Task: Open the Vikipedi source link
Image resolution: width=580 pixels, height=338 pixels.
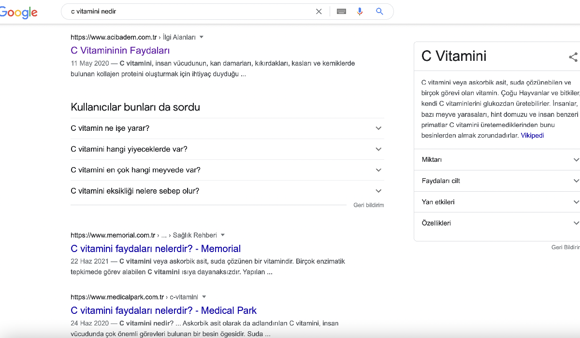Action: [x=532, y=136]
